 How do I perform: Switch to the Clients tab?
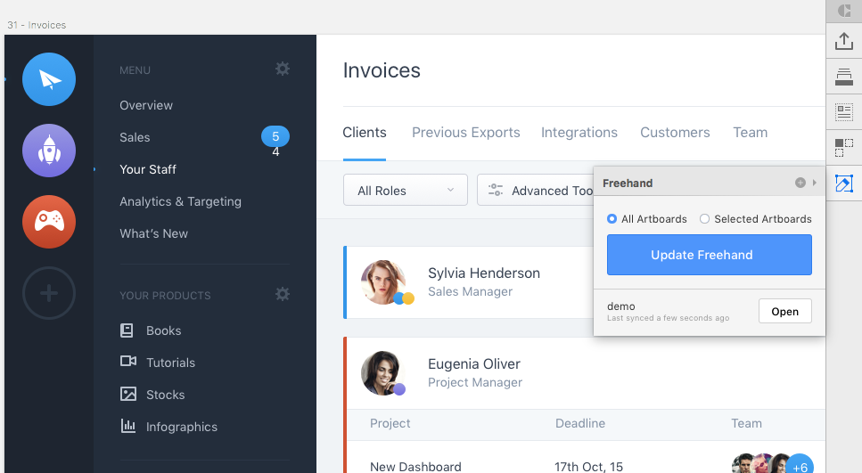tap(365, 133)
